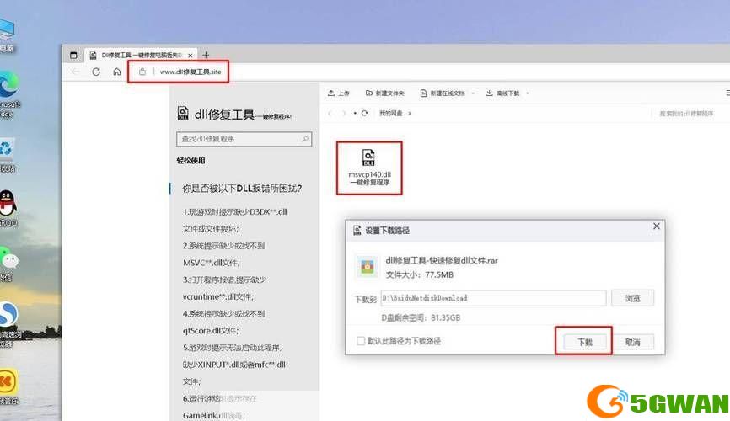
Task: Open the 我的网盘 breadcrumb
Action: point(390,113)
